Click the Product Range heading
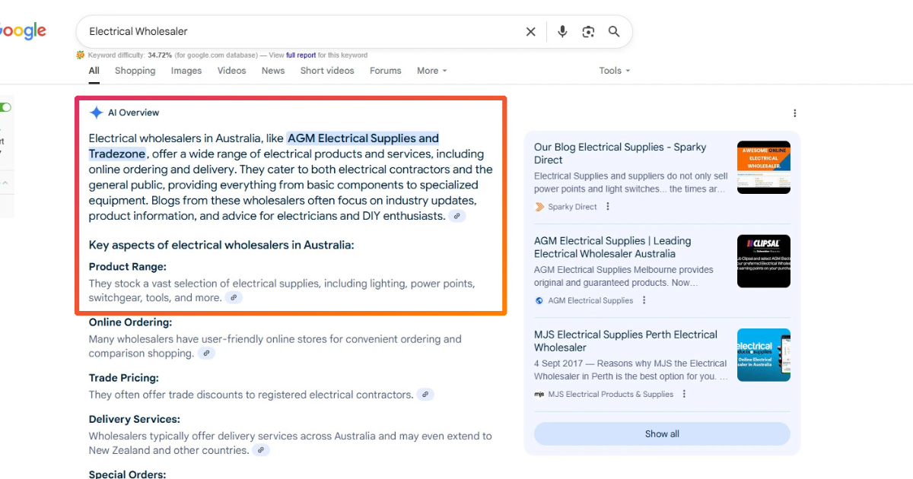Image resolution: width=913 pixels, height=479 pixels. 128,267
